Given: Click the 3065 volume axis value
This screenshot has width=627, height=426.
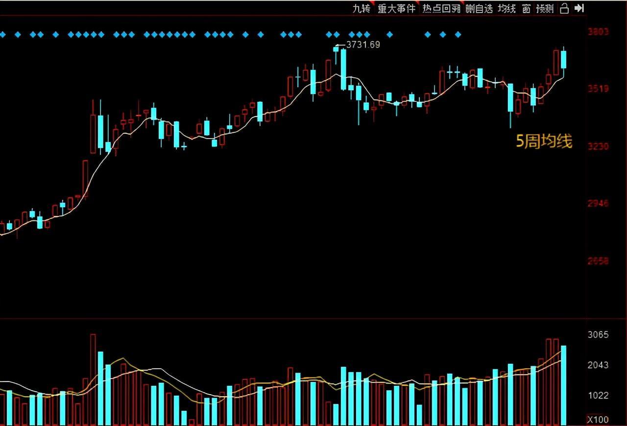Looking at the screenshot, I should point(598,335).
